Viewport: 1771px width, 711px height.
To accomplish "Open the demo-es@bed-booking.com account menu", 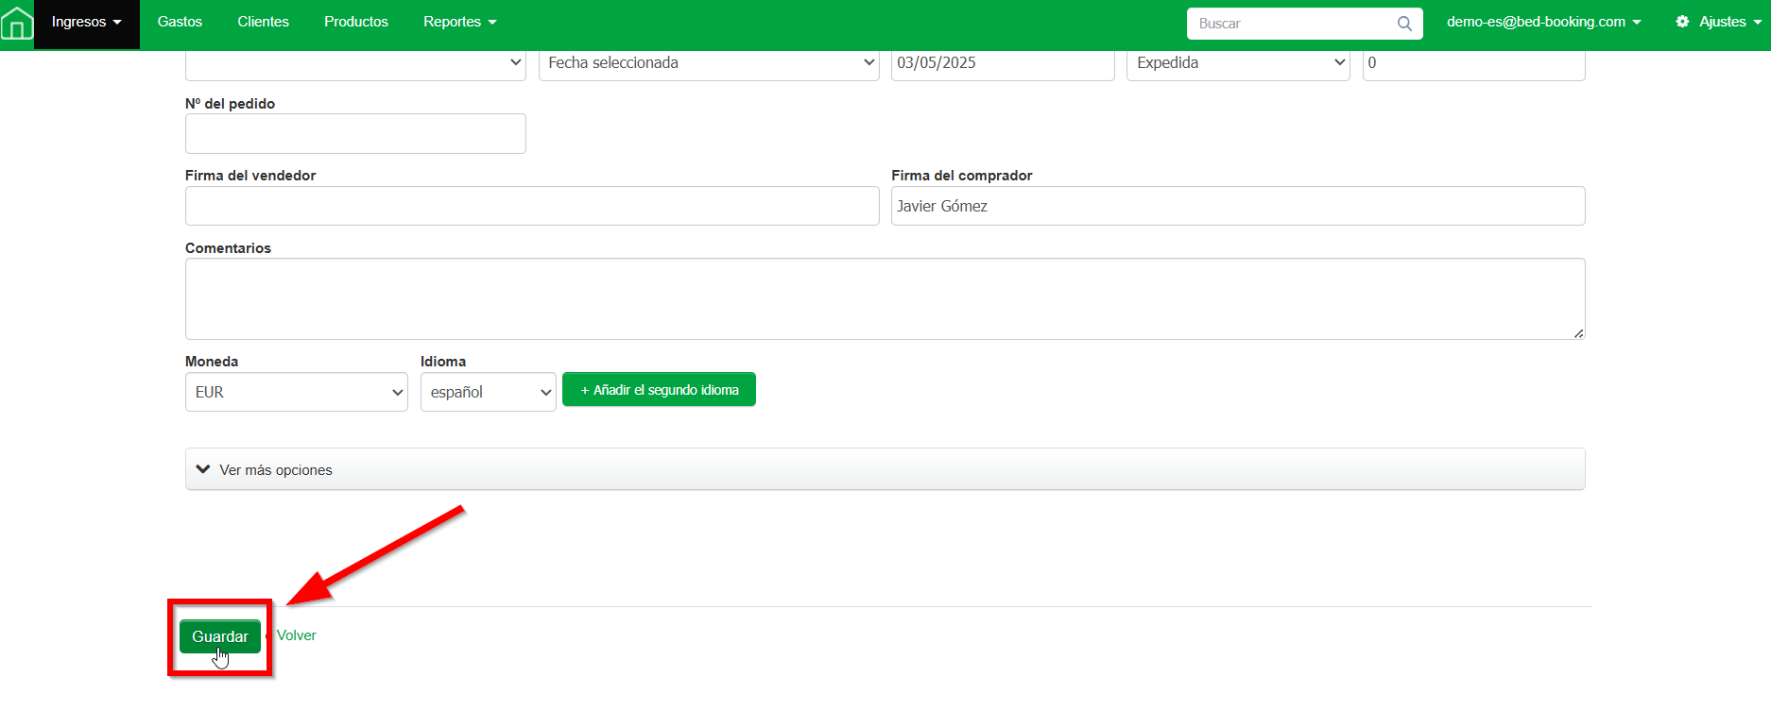I will click(1543, 22).
